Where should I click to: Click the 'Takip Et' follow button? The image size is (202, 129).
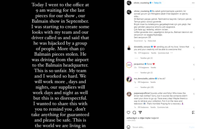click(158, 3)
